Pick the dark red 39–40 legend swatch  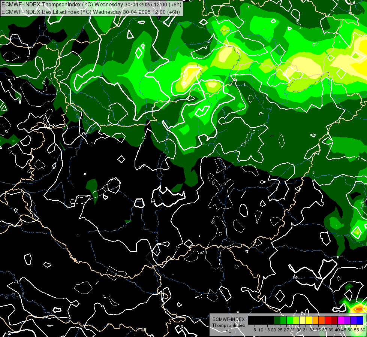click(x=334, y=320)
